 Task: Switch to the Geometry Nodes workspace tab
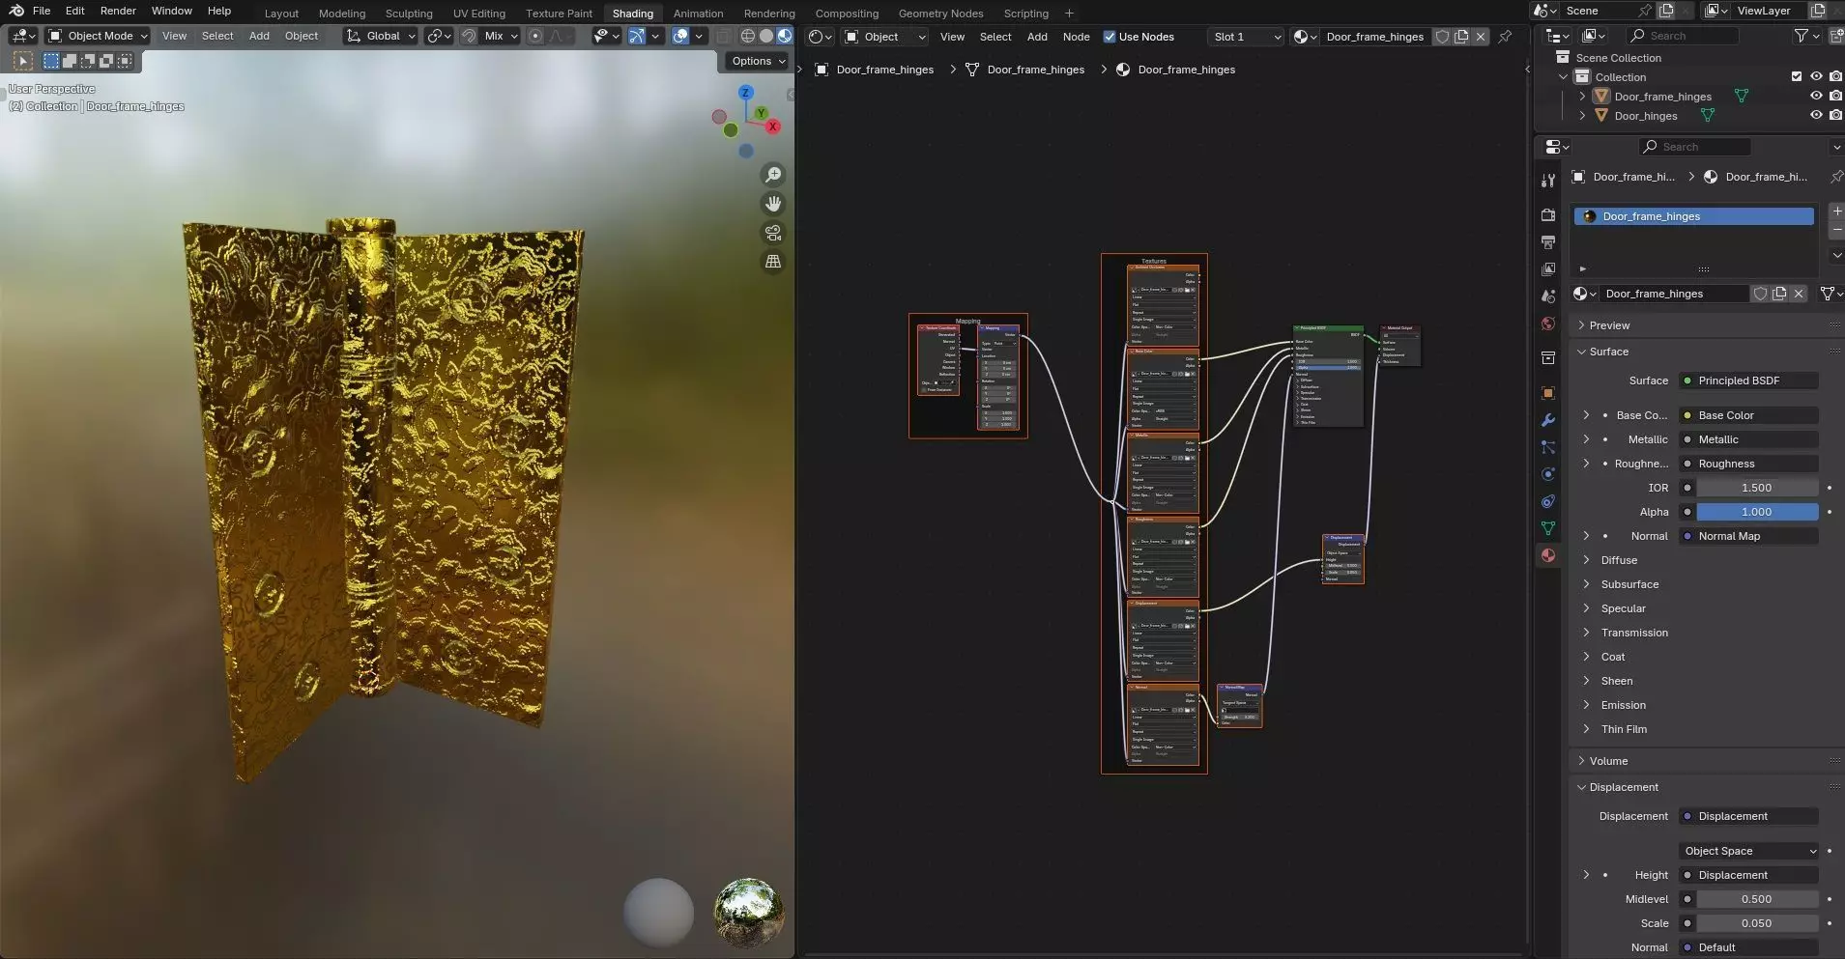coord(940,14)
